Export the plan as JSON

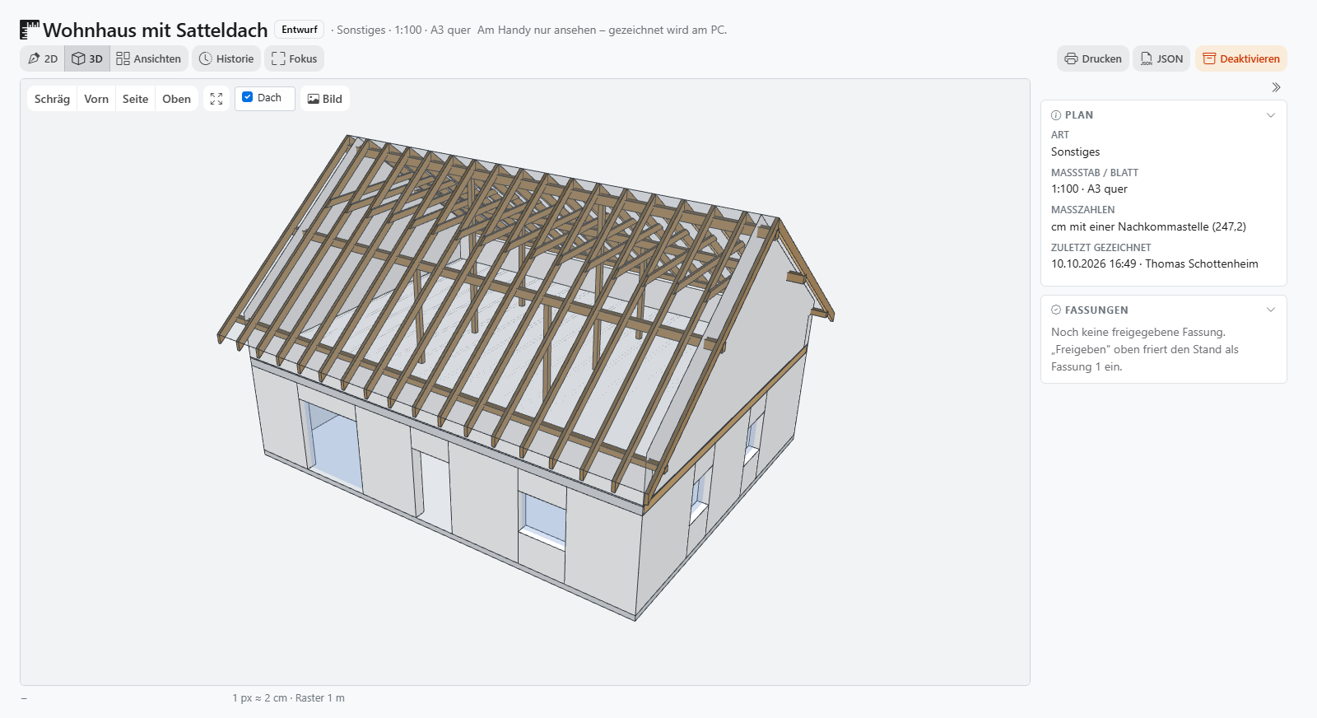[1161, 58]
